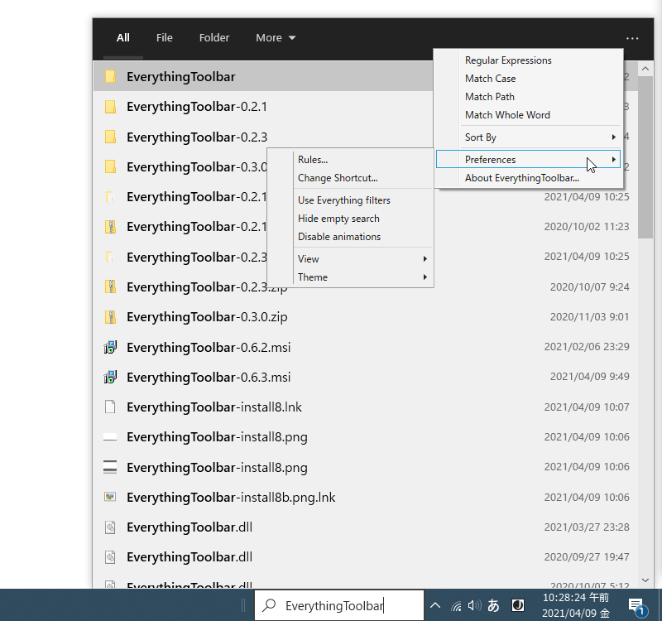Click the DLL icon dated 2020/09/27 19:47
This screenshot has height=621, width=662.
pos(110,557)
